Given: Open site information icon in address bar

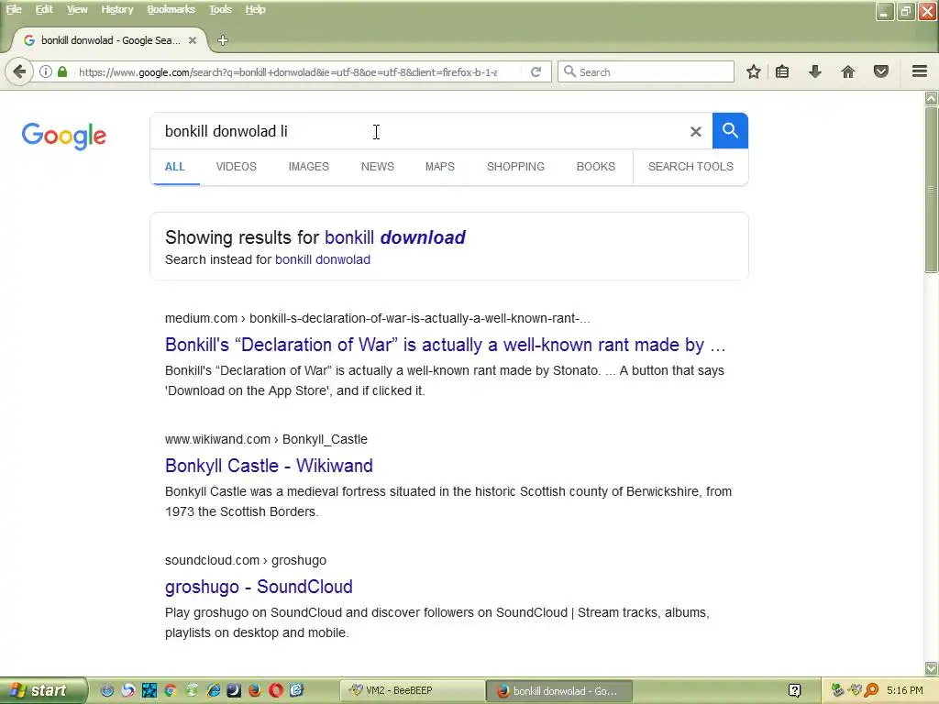Looking at the screenshot, I should pyautogui.click(x=46, y=71).
